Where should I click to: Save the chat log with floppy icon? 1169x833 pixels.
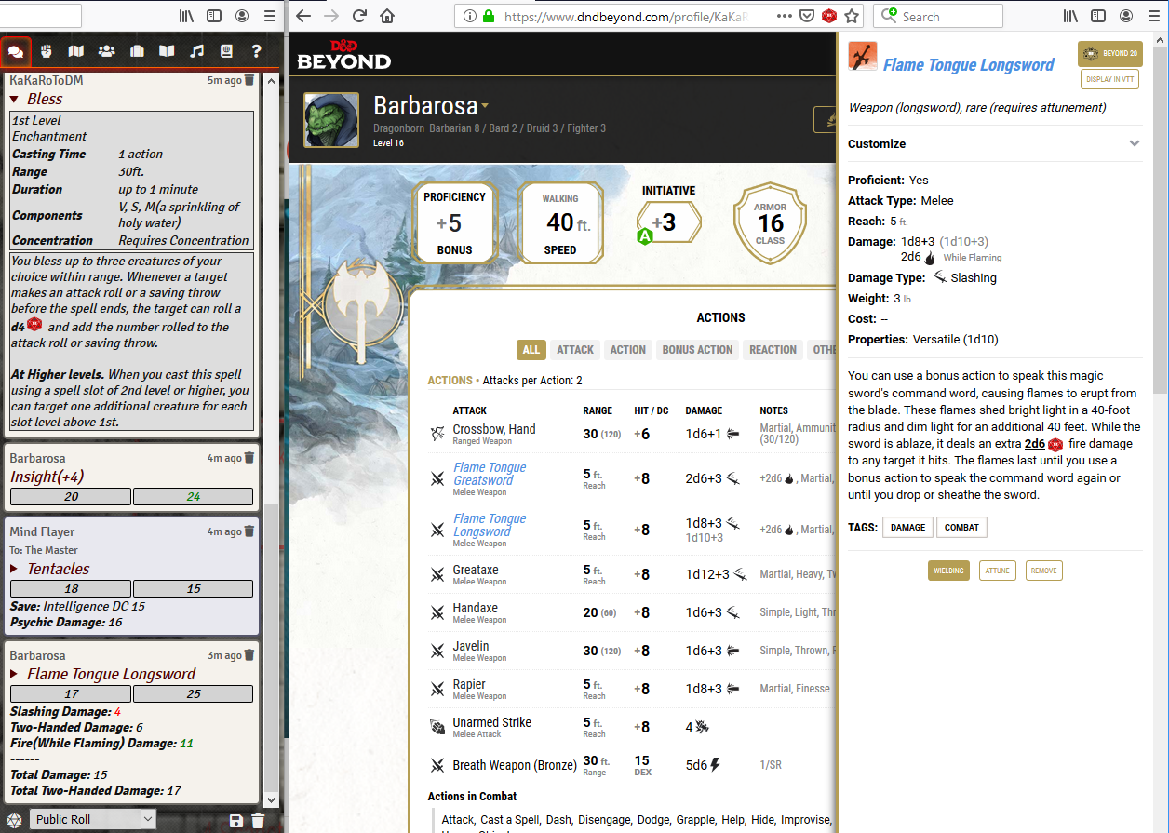pos(236,820)
